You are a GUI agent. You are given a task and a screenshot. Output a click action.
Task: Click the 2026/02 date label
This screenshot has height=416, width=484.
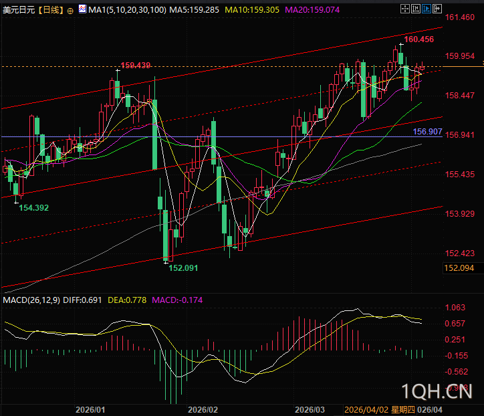point(203,410)
